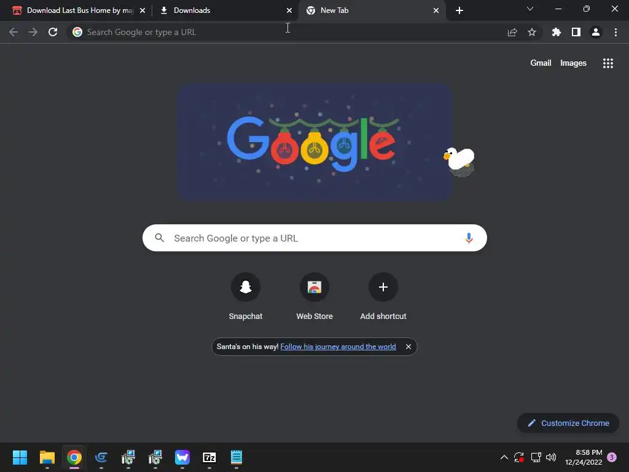
Task: Toggle the side panel icon
Action: (x=576, y=32)
